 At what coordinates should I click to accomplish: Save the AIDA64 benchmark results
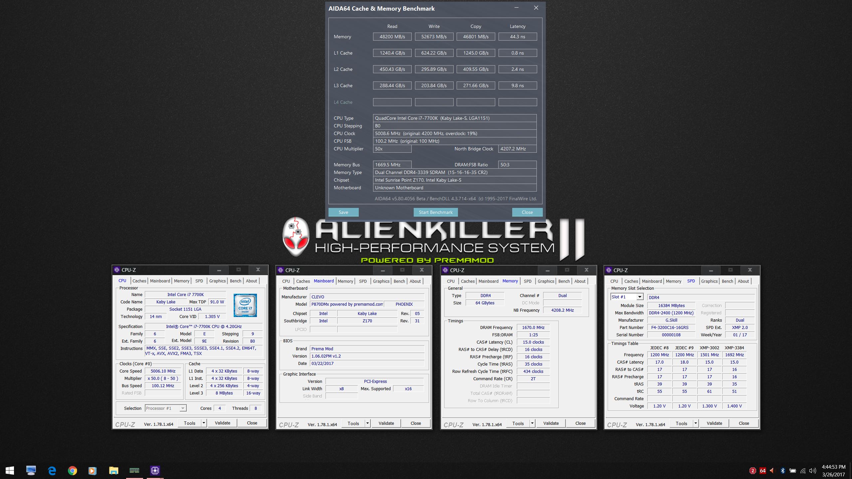point(343,212)
